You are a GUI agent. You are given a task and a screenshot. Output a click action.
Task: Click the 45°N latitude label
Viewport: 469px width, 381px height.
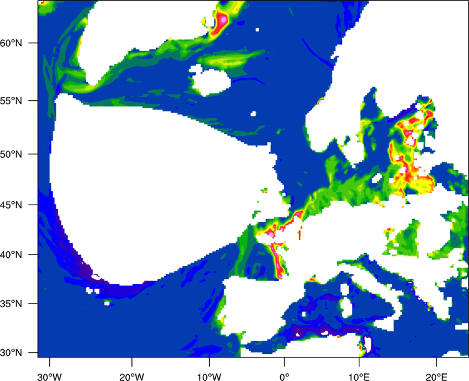(11, 205)
